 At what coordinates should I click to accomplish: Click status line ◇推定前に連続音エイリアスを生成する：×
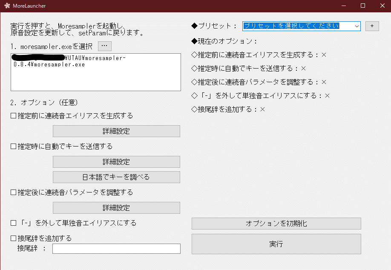[259, 55]
